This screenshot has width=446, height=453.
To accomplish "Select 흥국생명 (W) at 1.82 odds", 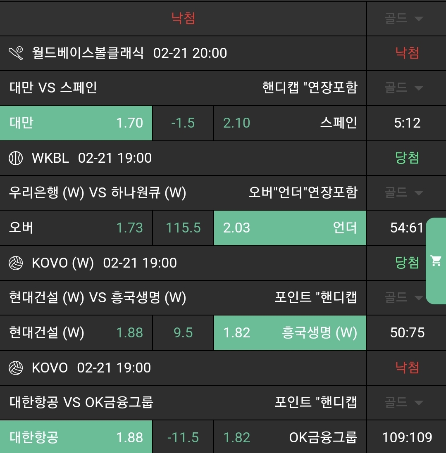I will click(x=290, y=333).
